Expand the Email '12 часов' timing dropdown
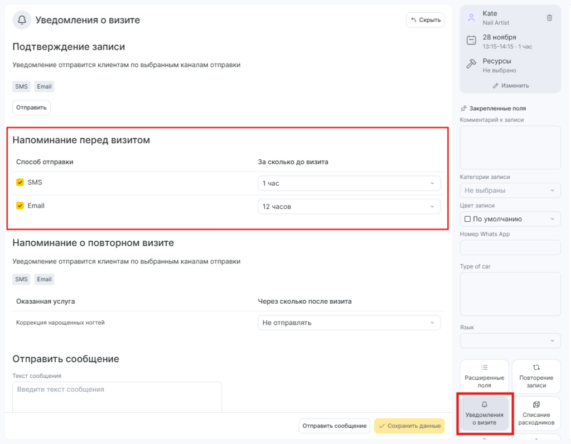571x444 pixels. [349, 207]
